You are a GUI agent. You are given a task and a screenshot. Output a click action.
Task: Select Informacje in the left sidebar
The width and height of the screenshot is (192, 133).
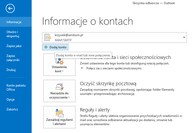tap(14, 22)
